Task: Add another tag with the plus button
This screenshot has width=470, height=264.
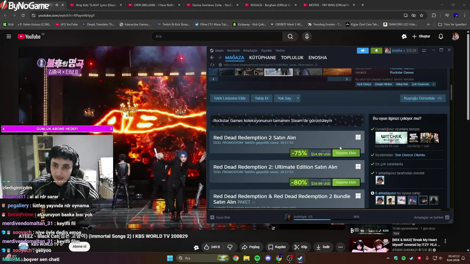Action: [434, 84]
